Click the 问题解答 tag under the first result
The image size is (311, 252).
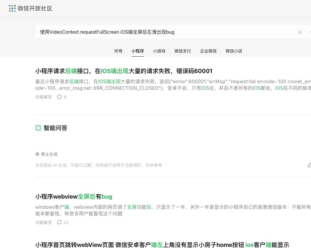tap(43, 97)
